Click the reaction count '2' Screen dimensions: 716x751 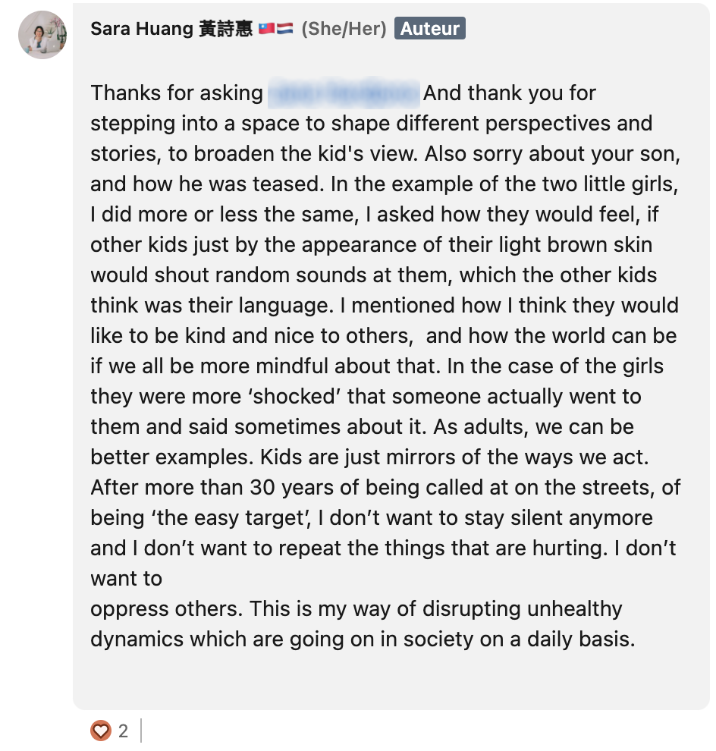[x=121, y=732]
